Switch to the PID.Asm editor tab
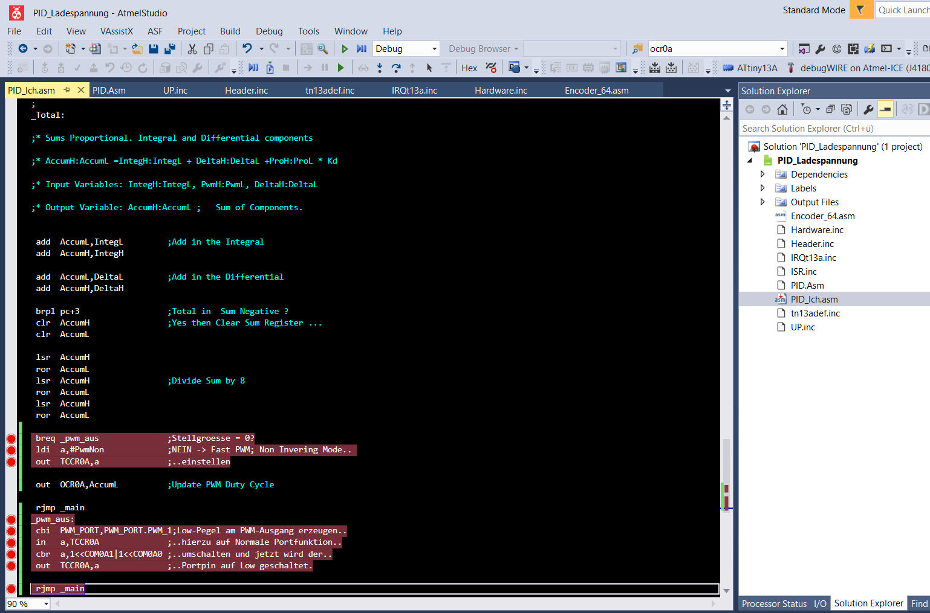Viewport: 930px width, 613px height. (x=109, y=91)
